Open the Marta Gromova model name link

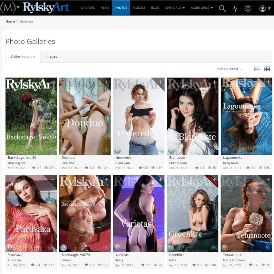click(234, 260)
